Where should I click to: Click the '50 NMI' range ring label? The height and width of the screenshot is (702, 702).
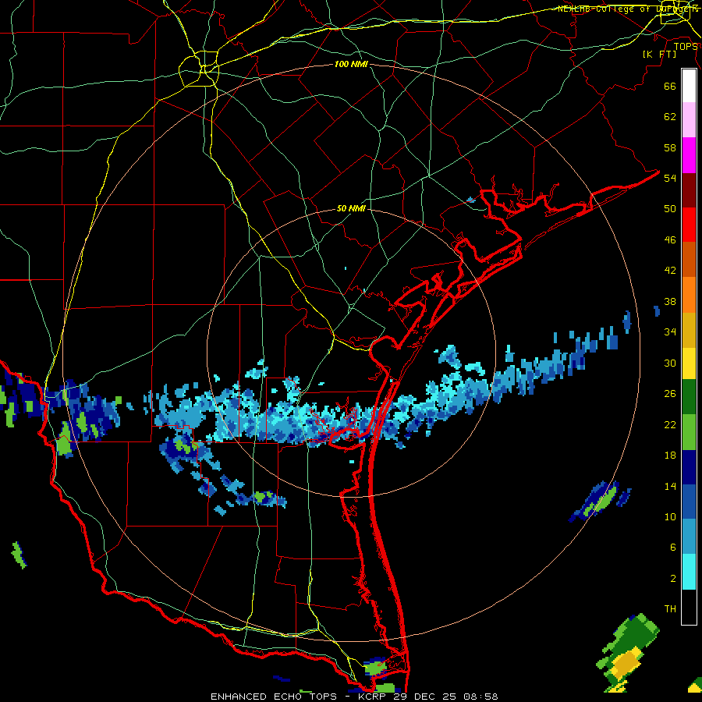[351, 208]
